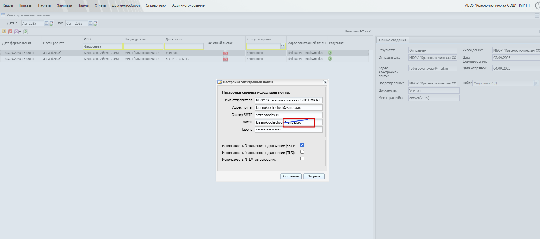This screenshot has height=239, width=540.
Task: Click the Сохранить button
Action: (x=291, y=176)
